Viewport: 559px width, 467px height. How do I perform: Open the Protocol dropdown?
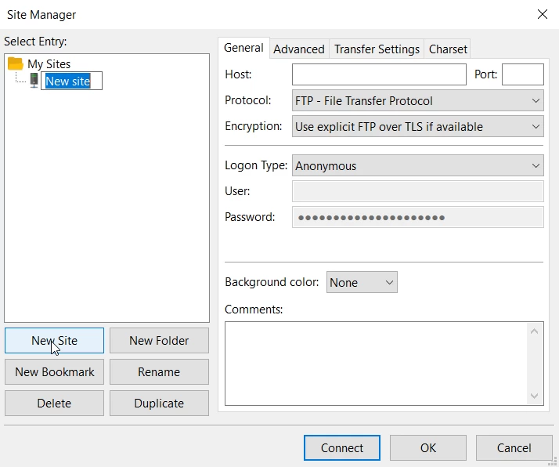click(417, 101)
